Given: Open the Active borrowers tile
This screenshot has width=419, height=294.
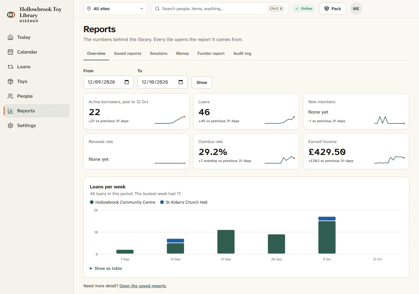Looking at the screenshot, I should tap(136, 111).
